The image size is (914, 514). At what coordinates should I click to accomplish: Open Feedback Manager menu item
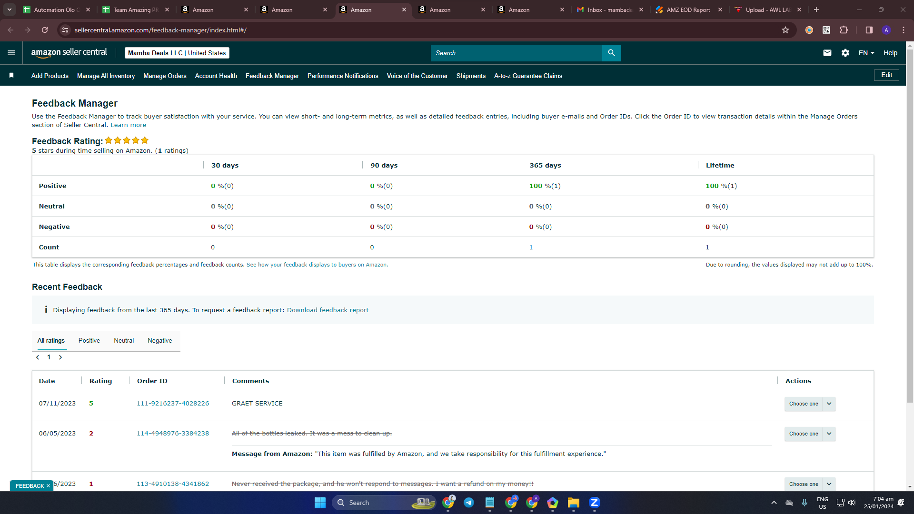272,76
